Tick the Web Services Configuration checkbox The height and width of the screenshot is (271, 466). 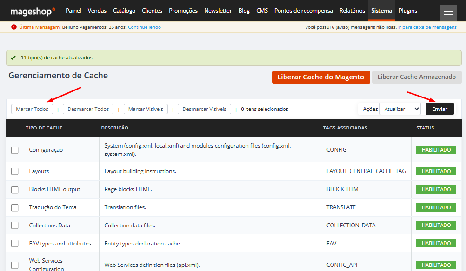(x=14, y=265)
